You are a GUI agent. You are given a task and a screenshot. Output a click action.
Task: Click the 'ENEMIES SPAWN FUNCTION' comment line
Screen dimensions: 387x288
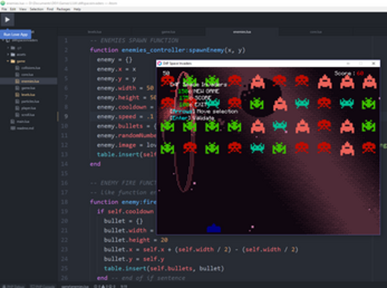pos(135,40)
